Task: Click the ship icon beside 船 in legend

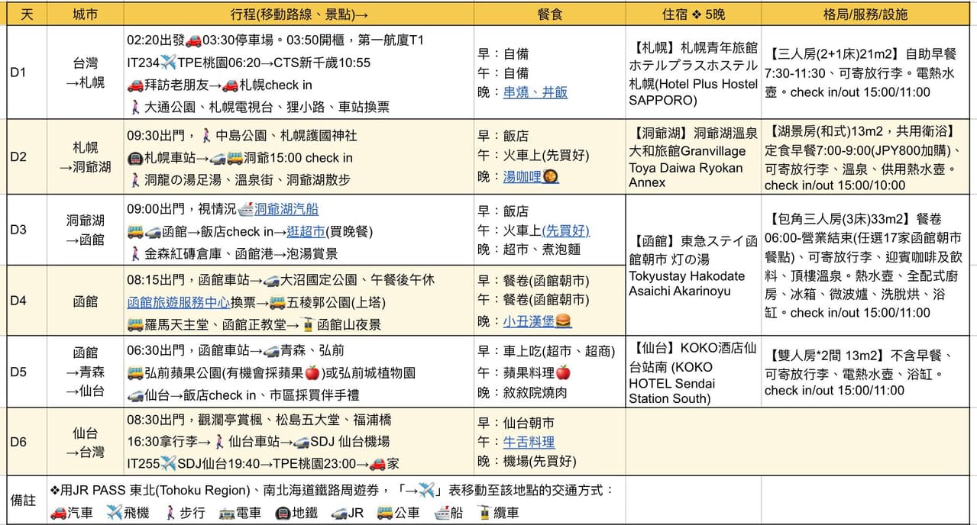Action: [x=441, y=514]
